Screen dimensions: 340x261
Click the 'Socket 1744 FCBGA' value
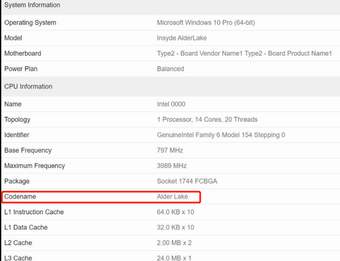coord(187,181)
